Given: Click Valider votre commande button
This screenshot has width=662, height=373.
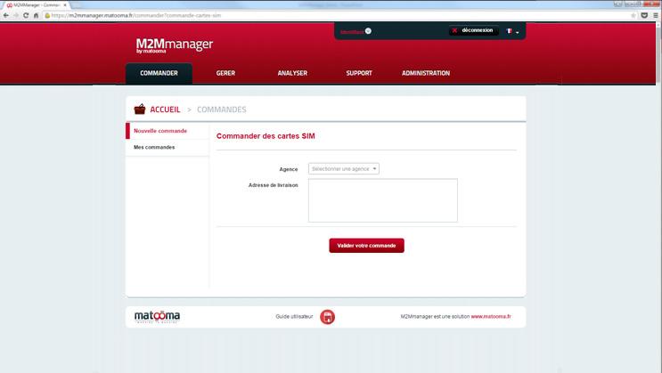Looking at the screenshot, I should (x=366, y=246).
